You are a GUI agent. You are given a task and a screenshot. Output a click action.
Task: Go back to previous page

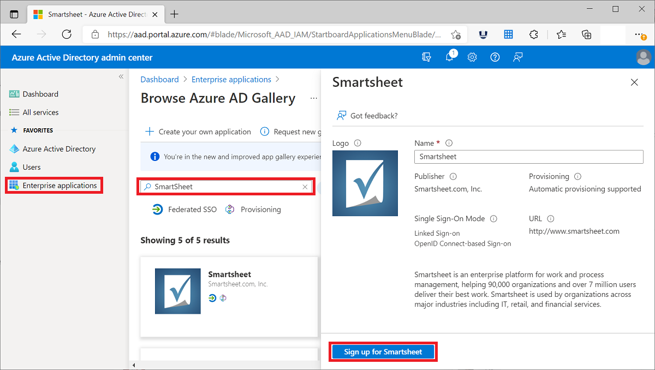click(16, 34)
